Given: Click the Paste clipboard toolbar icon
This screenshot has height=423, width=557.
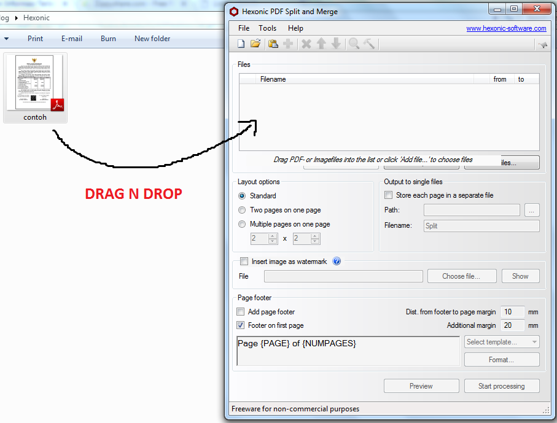Looking at the screenshot, I should point(273,44).
